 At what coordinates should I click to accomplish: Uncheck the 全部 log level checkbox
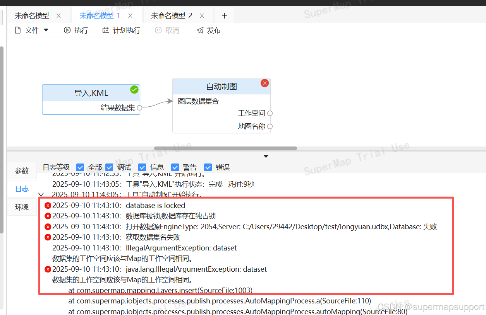80,167
